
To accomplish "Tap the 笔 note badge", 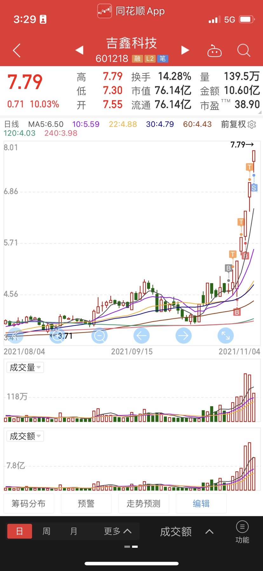I will pos(163,59).
